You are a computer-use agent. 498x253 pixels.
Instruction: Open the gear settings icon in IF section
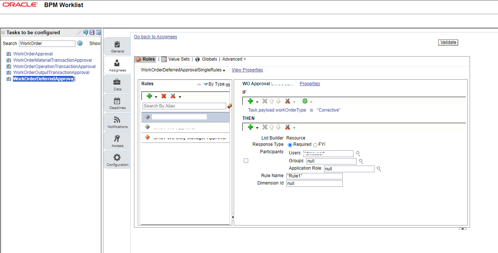click(x=306, y=101)
